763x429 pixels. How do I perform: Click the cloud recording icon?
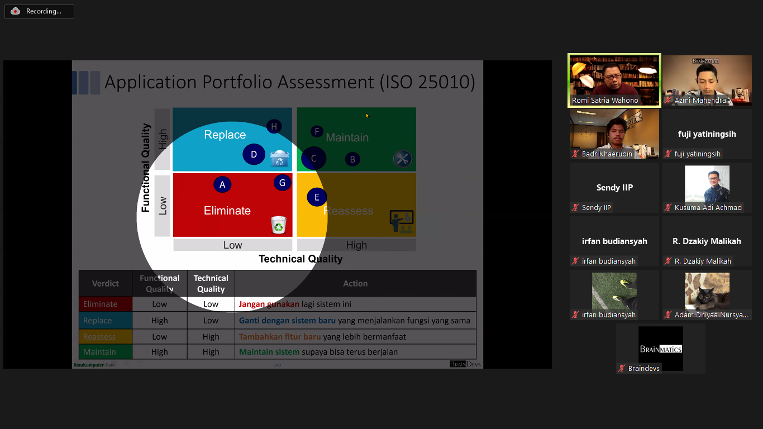(15, 11)
